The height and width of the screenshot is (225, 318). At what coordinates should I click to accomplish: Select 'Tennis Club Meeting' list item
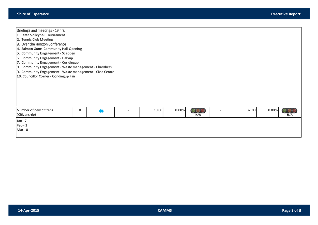(37, 39)
